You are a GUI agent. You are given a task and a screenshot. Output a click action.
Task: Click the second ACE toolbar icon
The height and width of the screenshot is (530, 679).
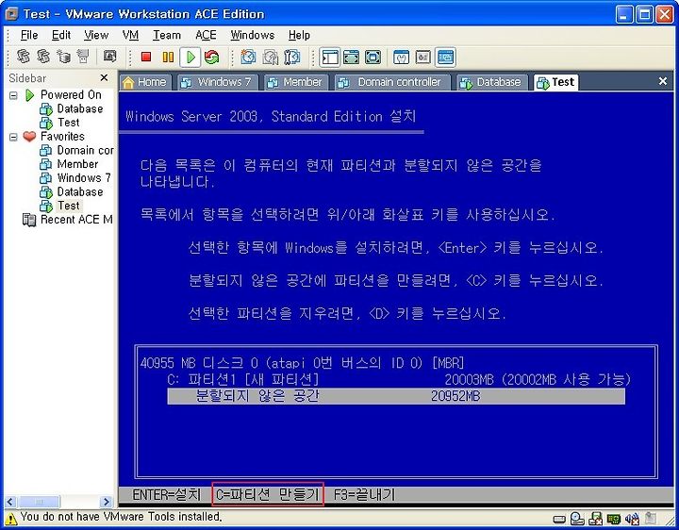[x=43, y=57]
